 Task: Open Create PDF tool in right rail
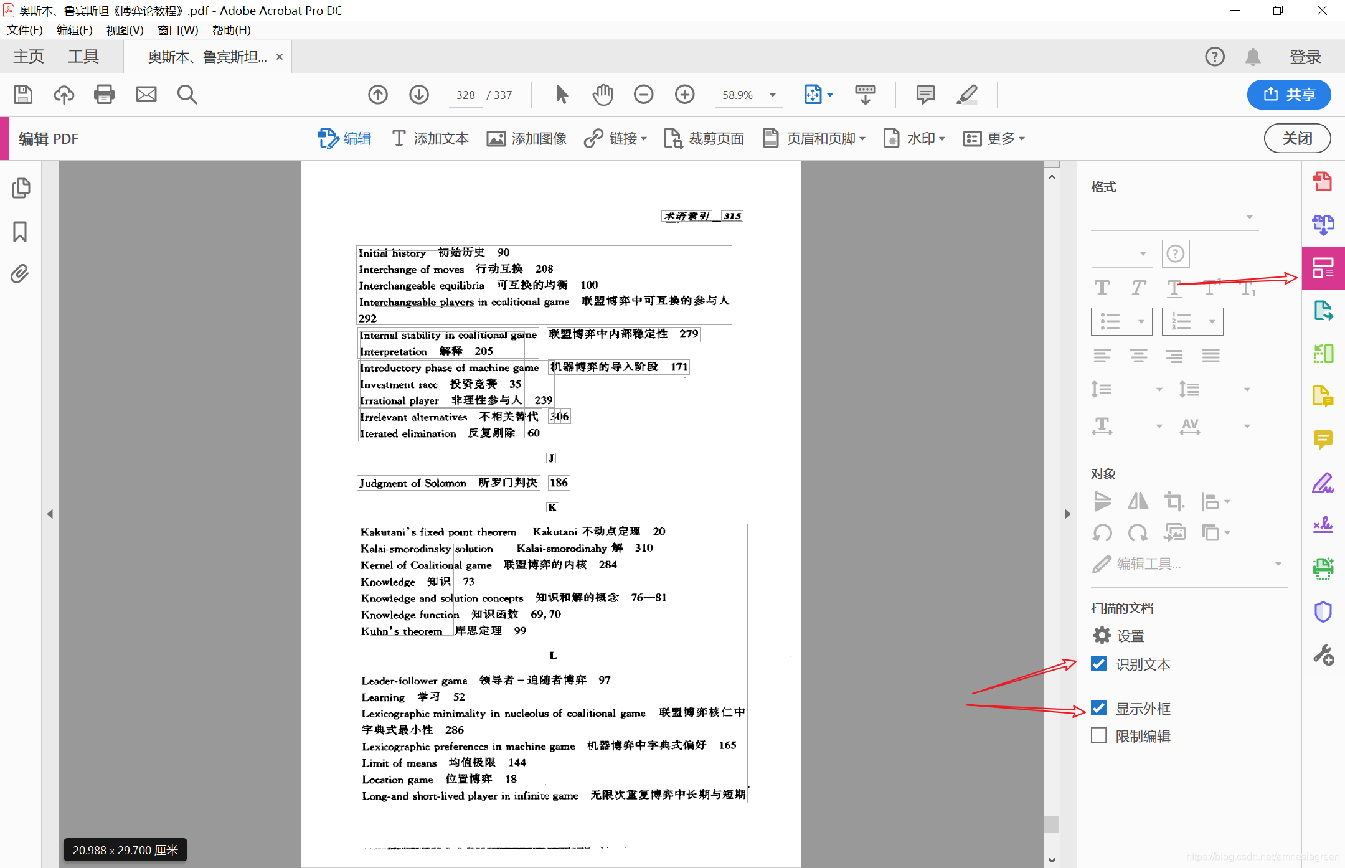(1323, 182)
